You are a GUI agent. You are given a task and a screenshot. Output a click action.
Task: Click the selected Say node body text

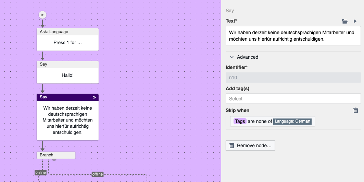point(67,120)
